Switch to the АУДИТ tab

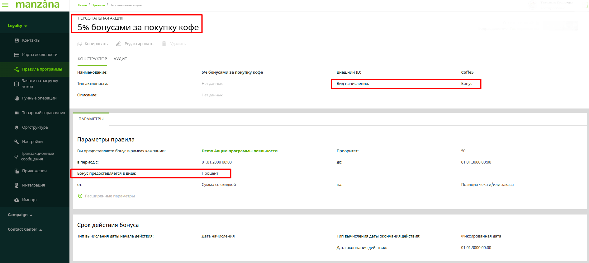click(120, 59)
